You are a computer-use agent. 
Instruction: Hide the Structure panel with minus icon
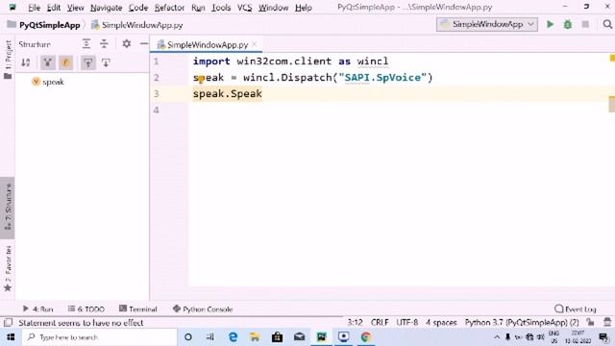[x=144, y=43]
